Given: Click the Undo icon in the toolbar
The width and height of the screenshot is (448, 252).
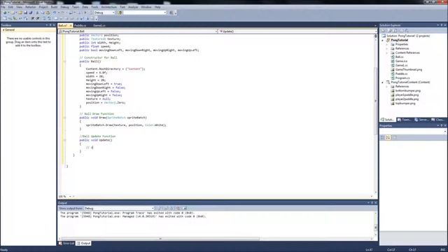Looking at the screenshot, I should click(x=55, y=13).
